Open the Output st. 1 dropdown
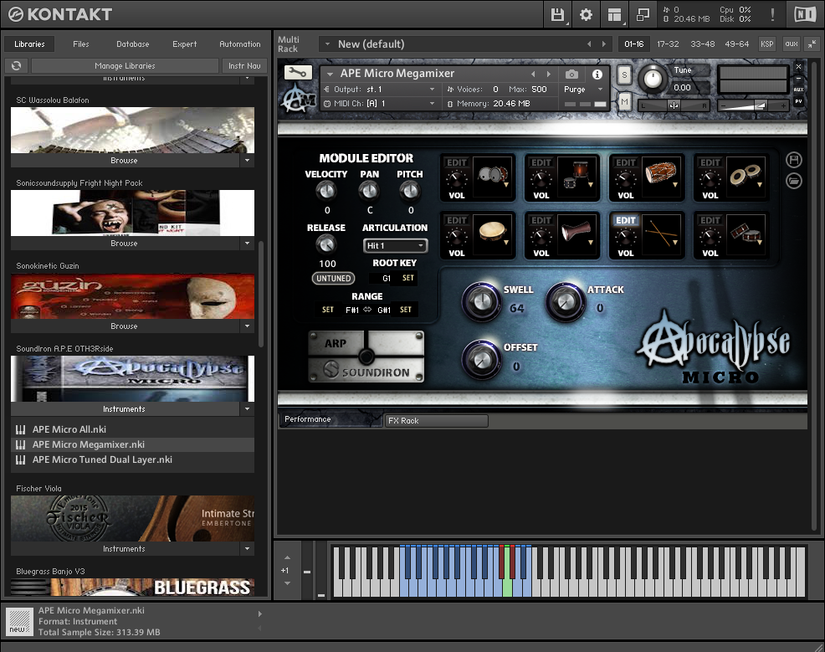The width and height of the screenshot is (825, 652). point(379,90)
